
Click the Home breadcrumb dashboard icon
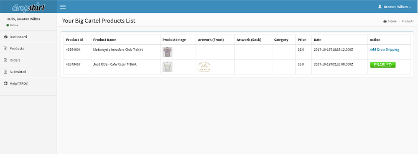coord(385,21)
